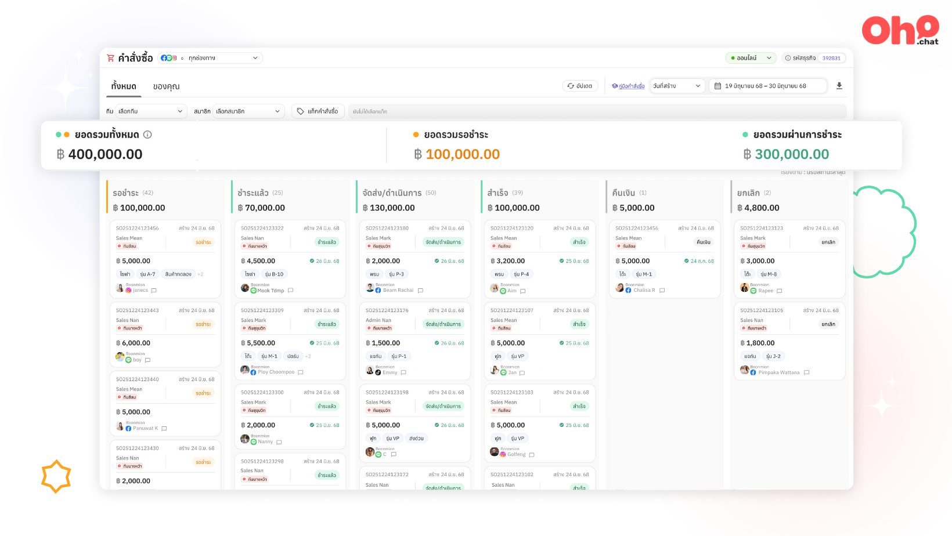
Task: Open chat icon next to Chalisa R
Action: [662, 291]
